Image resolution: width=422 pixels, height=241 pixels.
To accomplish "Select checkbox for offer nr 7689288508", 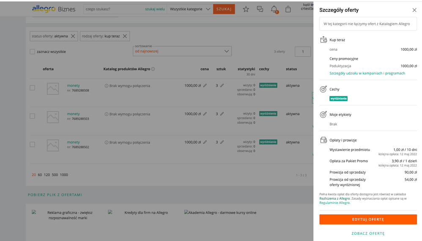I will [x=32, y=88].
